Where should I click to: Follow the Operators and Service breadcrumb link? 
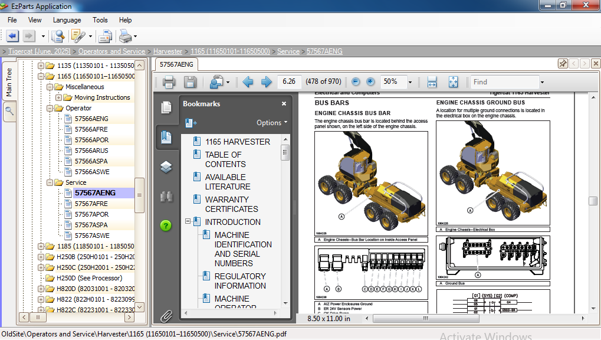[x=112, y=51]
